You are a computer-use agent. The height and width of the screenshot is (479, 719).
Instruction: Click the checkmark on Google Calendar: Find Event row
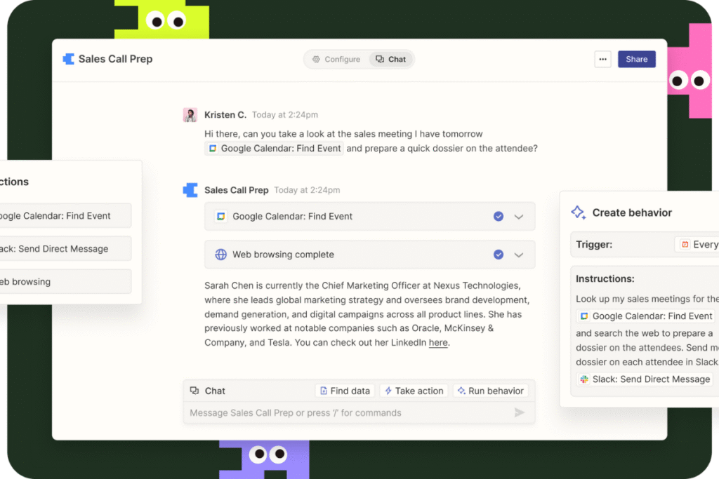[x=499, y=217]
